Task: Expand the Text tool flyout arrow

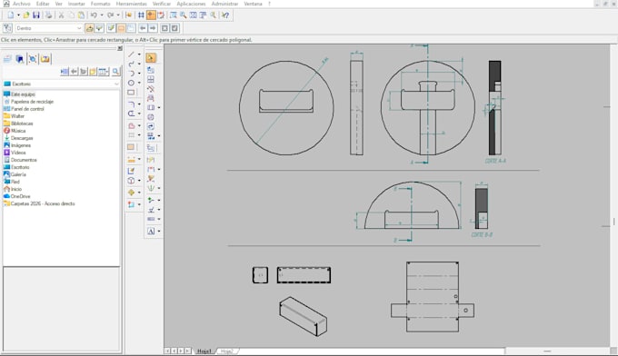Action: pyautogui.click(x=159, y=232)
